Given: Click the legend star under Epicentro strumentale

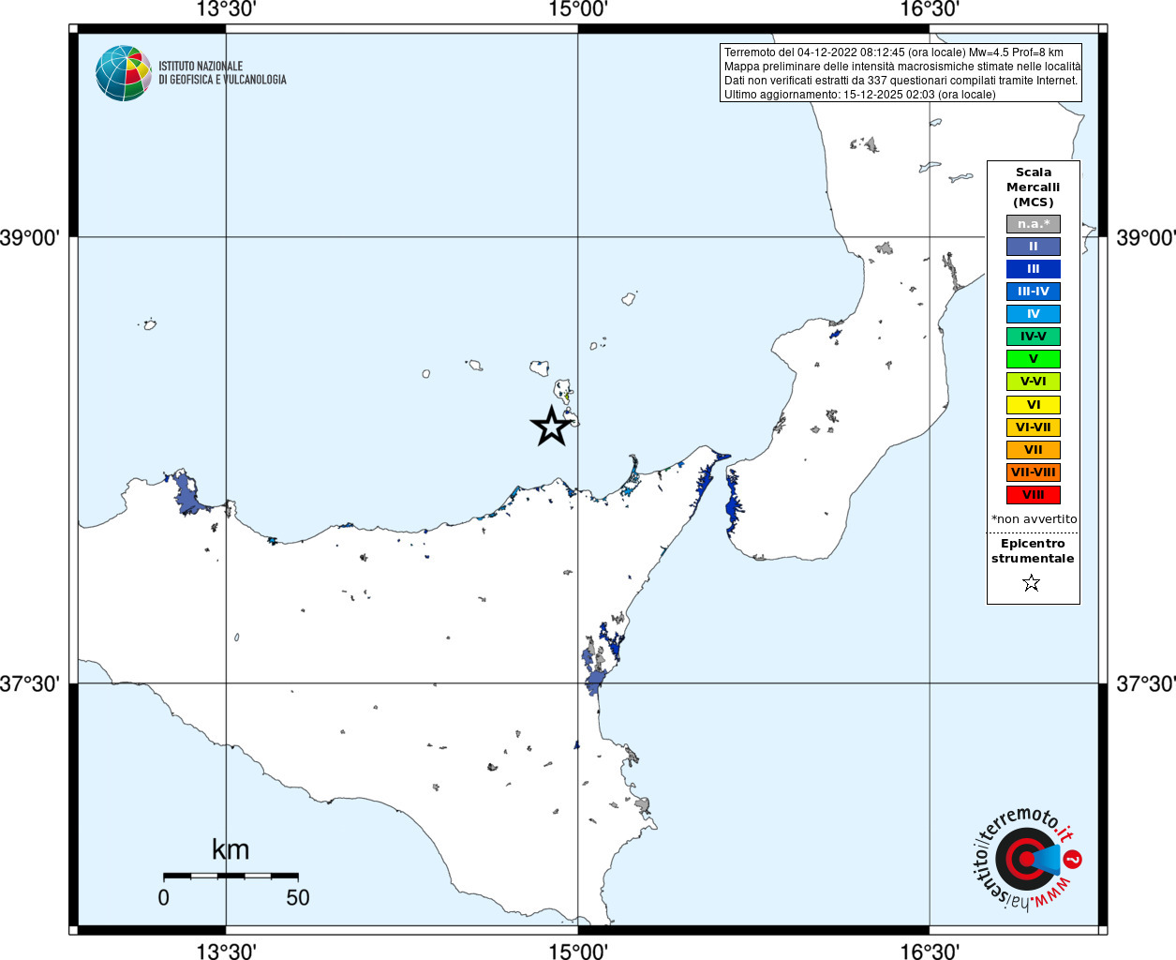Looking at the screenshot, I should point(1032,583).
